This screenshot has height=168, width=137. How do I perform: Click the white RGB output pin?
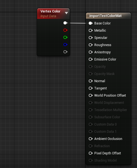tap(65, 23)
